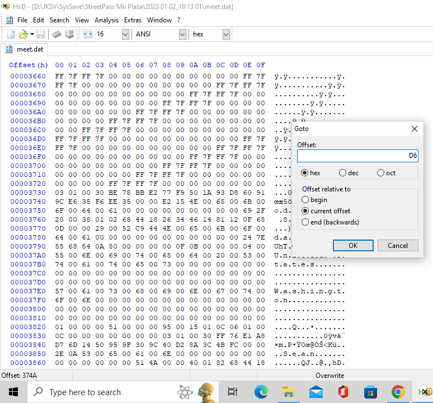433x403 pixels.
Task: Click offset row 000037A0
Action: pos(28,255)
